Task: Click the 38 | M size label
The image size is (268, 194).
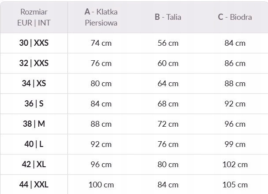Action: (x=34, y=124)
